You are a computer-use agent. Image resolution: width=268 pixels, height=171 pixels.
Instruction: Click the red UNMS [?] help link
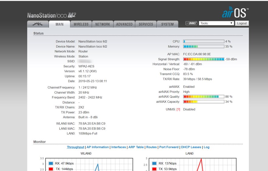[178, 110]
